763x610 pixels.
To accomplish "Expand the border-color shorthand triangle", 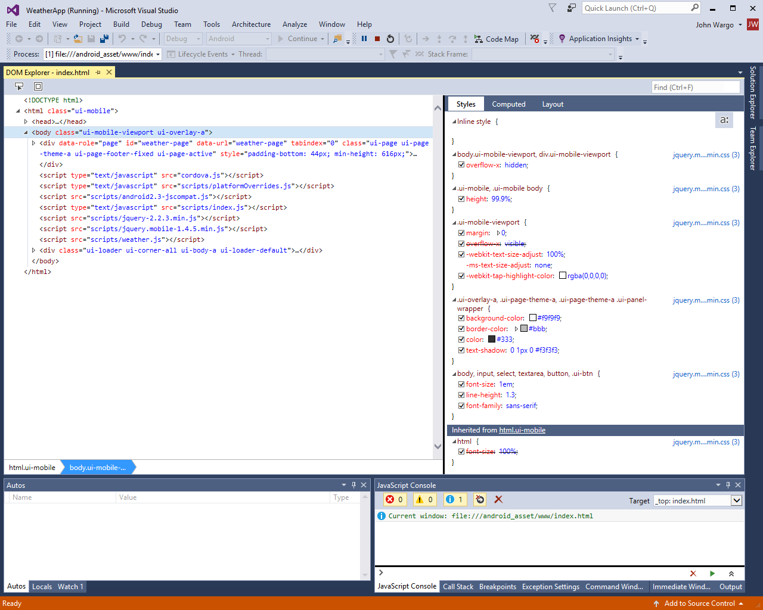I will 516,329.
